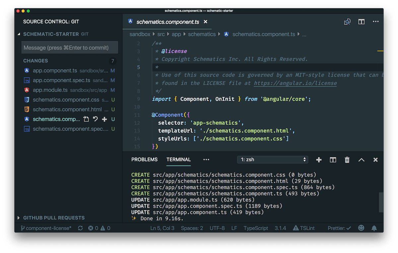The height and width of the screenshot is (253, 398).
Task: Click line number 9 in the gutter
Action: [138, 99]
